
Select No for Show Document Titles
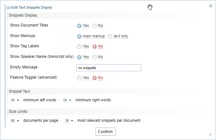click(95, 26)
